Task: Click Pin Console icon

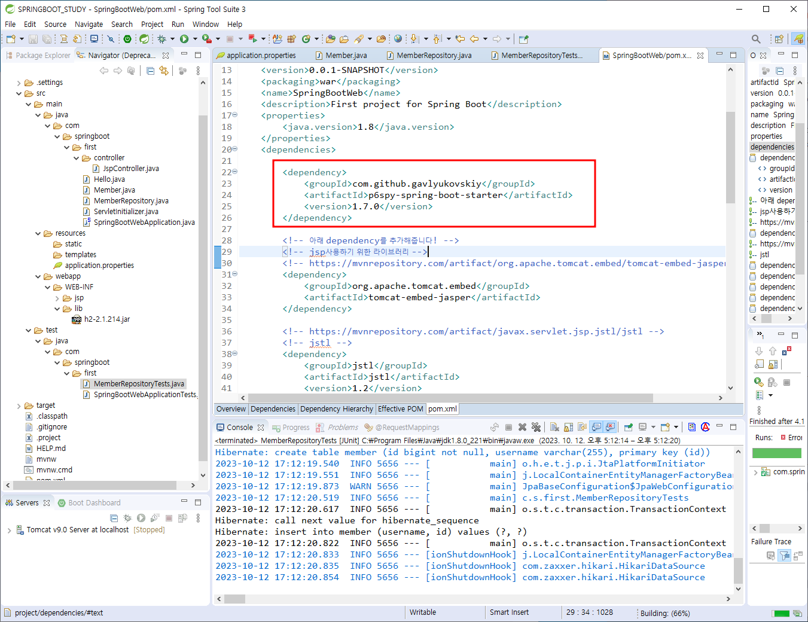Action: (x=628, y=427)
